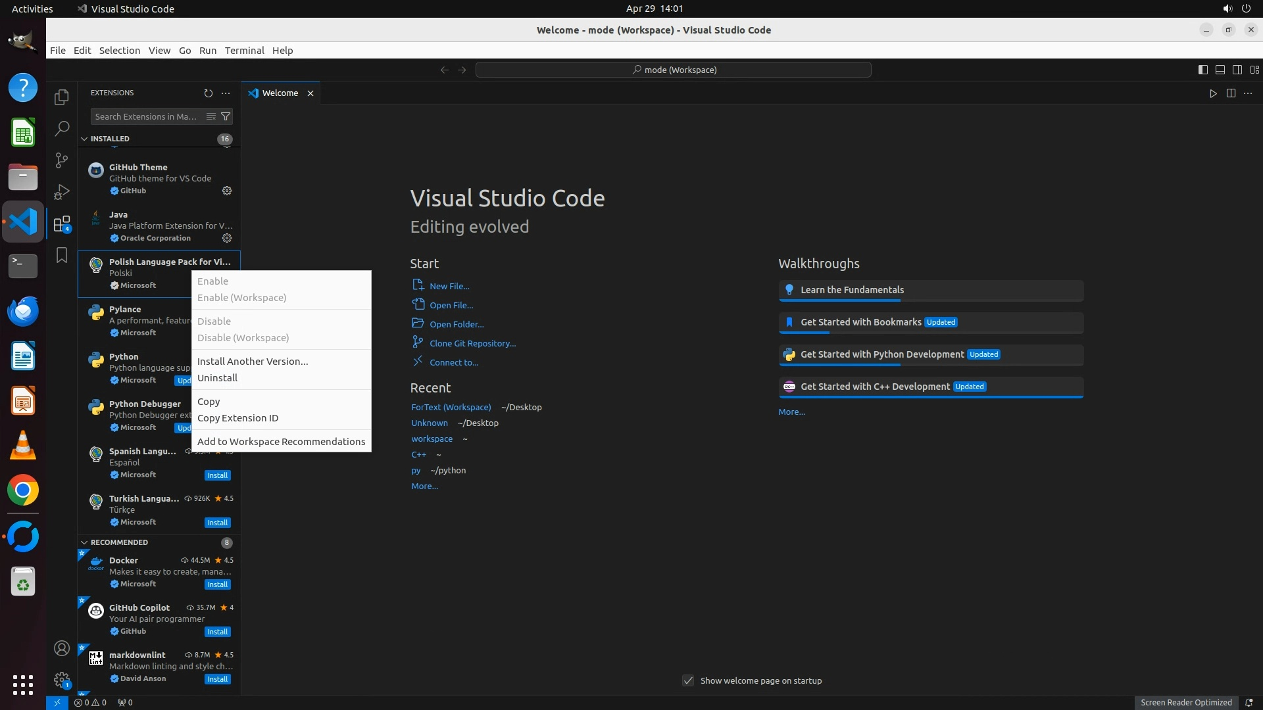The height and width of the screenshot is (710, 1263).
Task: Click the Refresh extensions icon
Action: point(209,93)
